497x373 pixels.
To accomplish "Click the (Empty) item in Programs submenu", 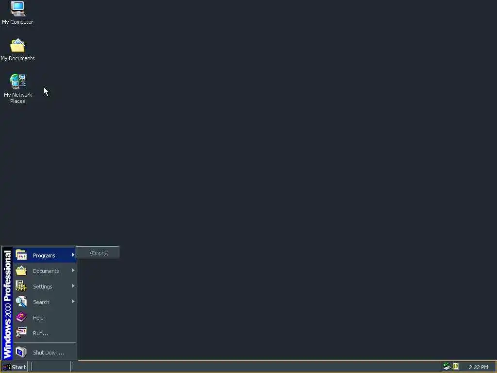I will click(98, 253).
